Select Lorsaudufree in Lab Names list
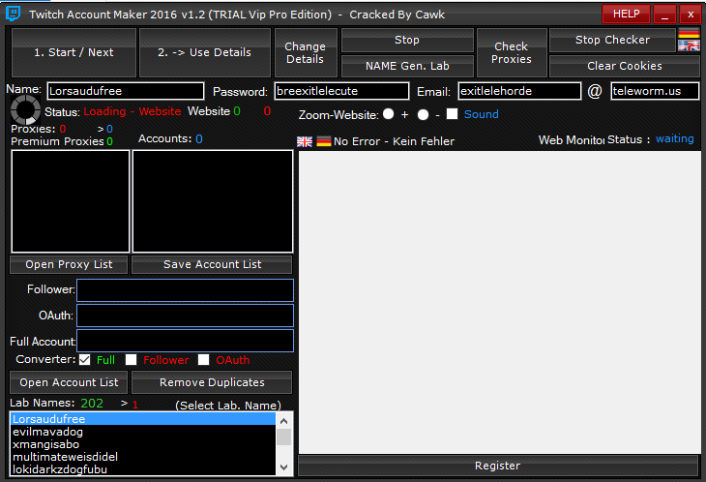706x482 pixels. 143,419
